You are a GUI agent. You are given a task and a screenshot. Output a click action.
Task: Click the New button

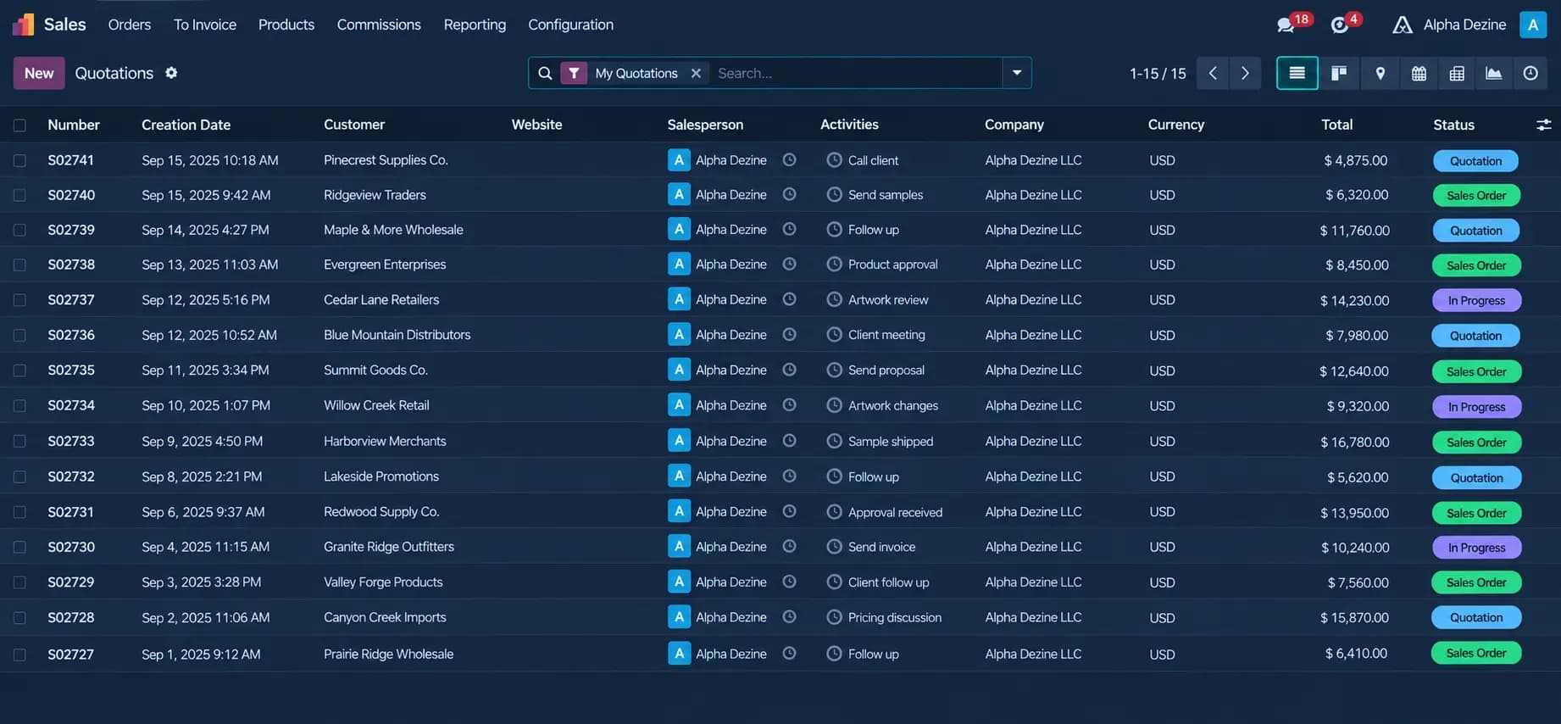[39, 73]
